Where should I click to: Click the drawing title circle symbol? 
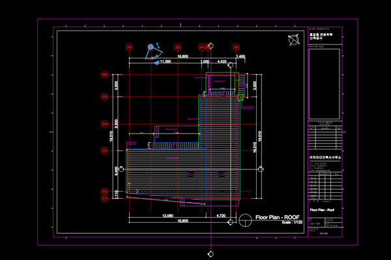(245, 220)
